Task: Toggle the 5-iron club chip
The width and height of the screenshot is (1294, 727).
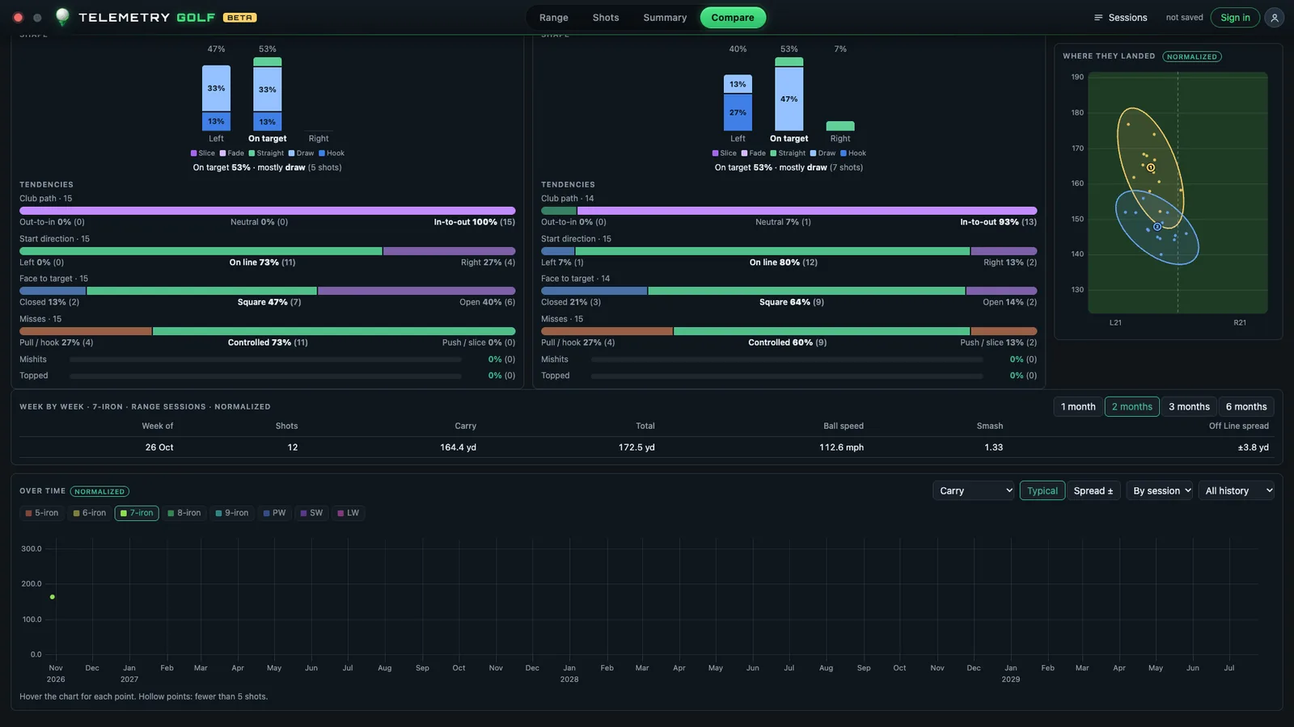Action: click(x=41, y=513)
